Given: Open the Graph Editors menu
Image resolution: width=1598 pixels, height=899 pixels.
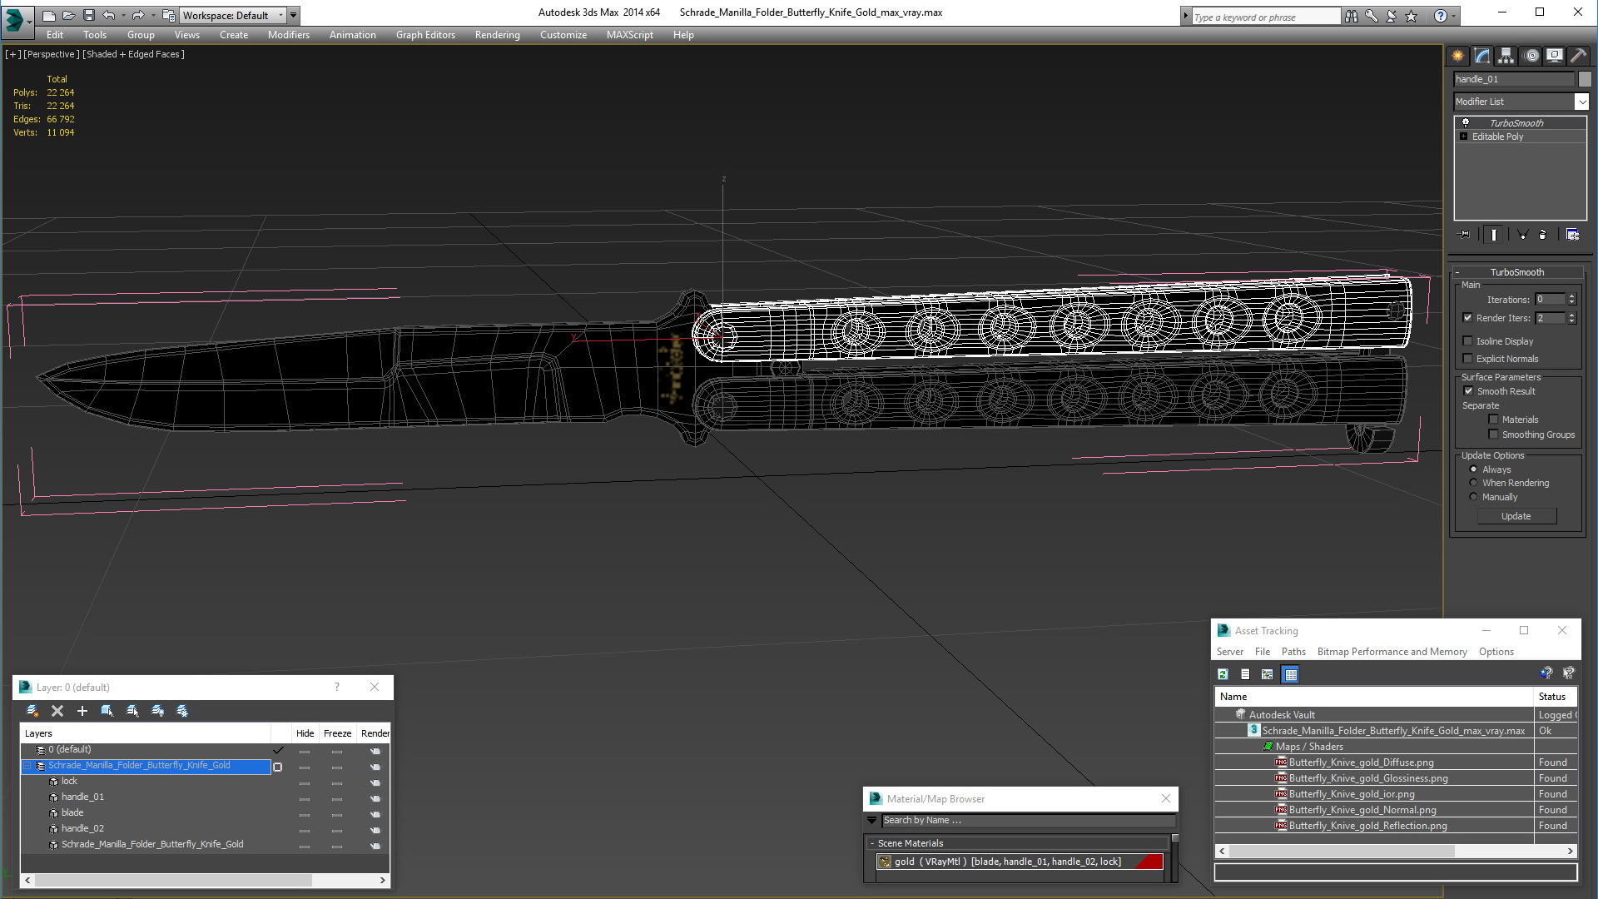Looking at the screenshot, I should click(x=425, y=35).
